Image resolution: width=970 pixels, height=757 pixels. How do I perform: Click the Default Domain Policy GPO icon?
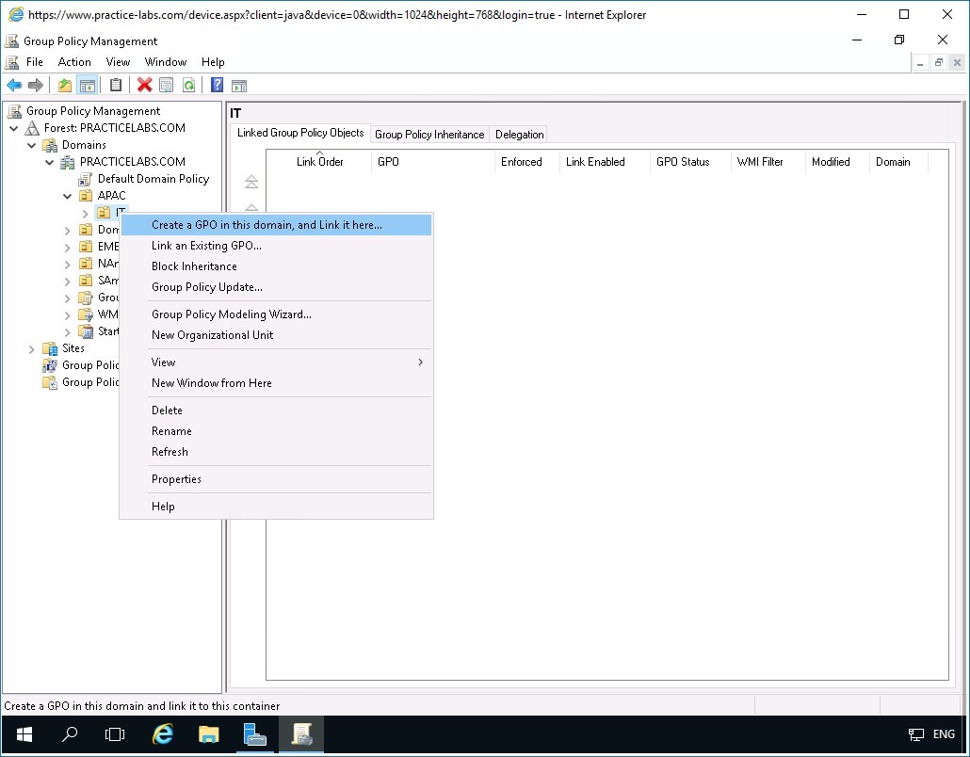[x=86, y=179]
